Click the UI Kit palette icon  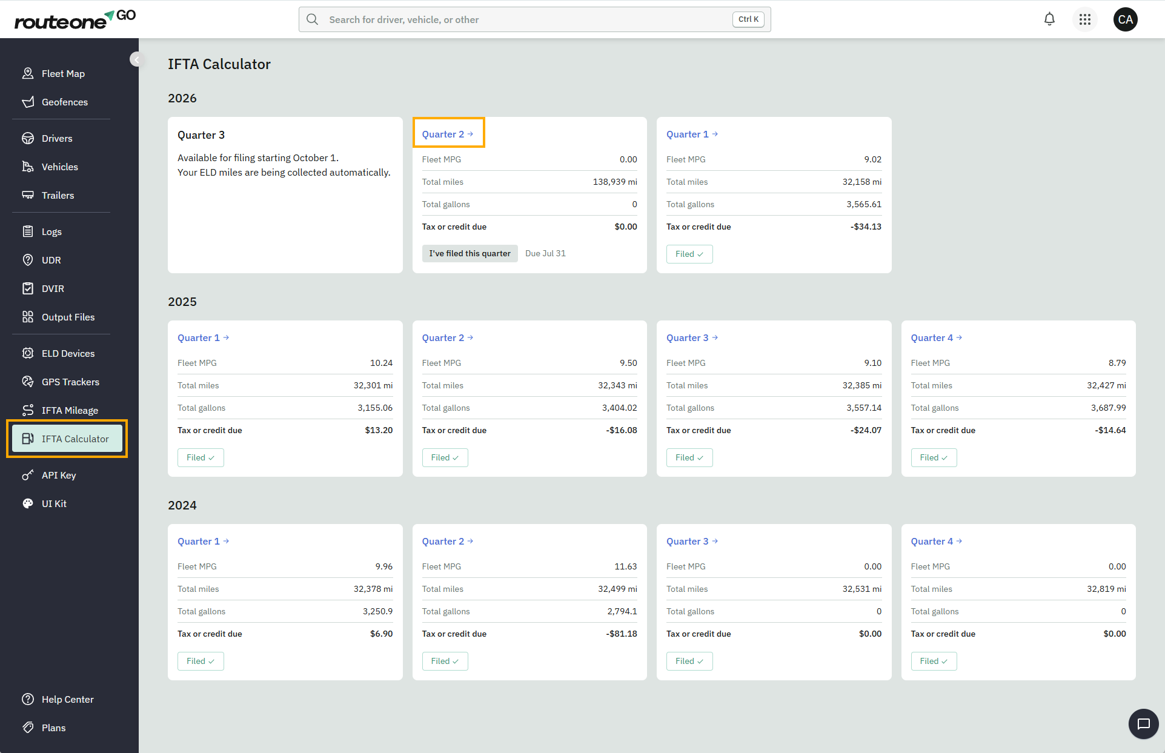[28, 503]
